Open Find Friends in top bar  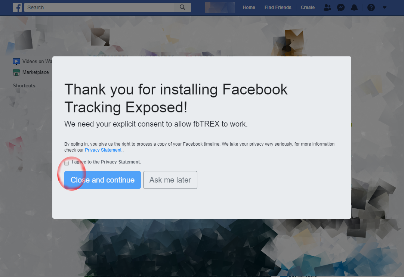(278, 7)
